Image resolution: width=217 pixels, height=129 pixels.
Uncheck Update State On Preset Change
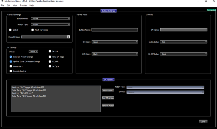[11, 62]
